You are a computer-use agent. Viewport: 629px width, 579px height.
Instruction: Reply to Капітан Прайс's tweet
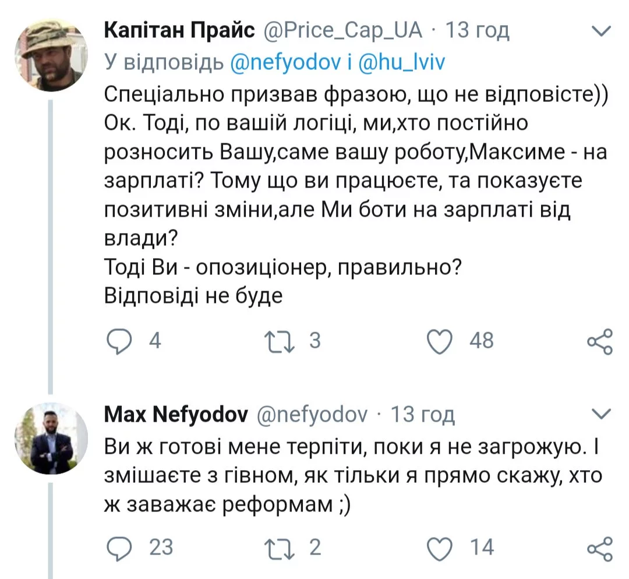[120, 341]
